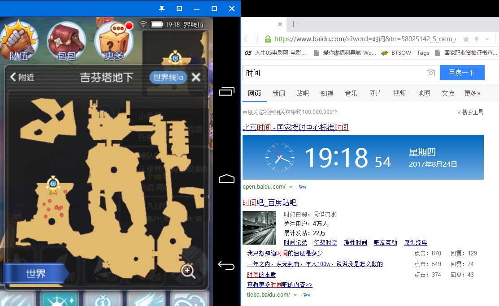The width and height of the screenshot is (499, 306).
Task: Close the current browser tab
Action: [x=280, y=24]
